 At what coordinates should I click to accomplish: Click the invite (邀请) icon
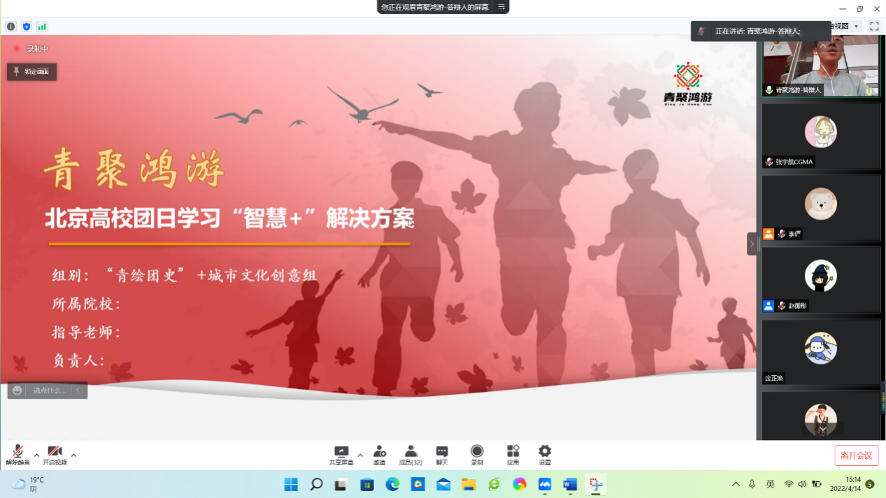point(379,455)
